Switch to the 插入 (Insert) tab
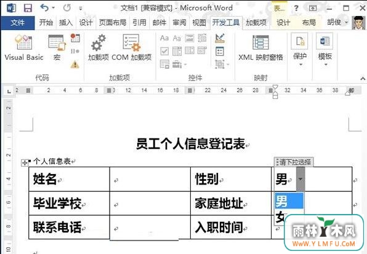Image resolution: width=367 pixels, height=254 pixels. pos(66,23)
